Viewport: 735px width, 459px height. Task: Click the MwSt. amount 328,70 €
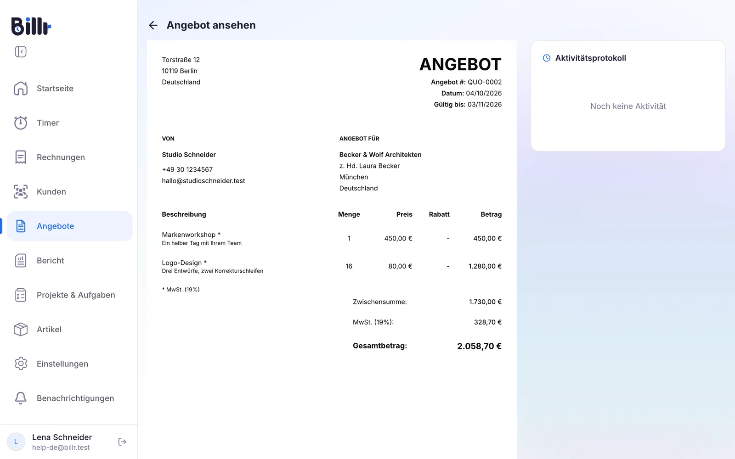tap(488, 322)
